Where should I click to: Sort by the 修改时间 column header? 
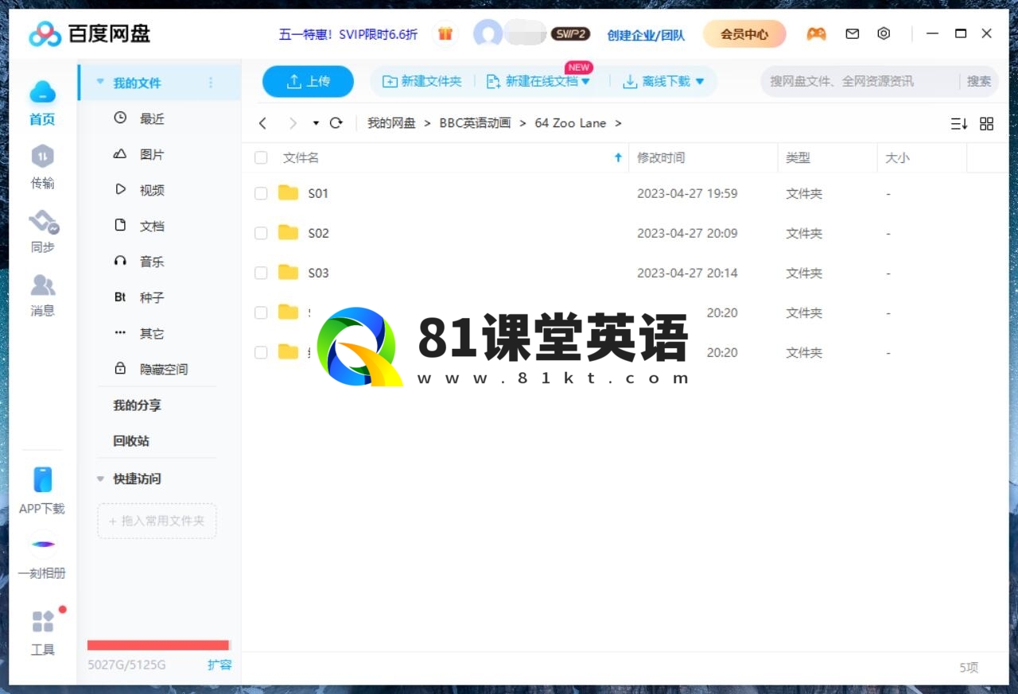[703, 157]
